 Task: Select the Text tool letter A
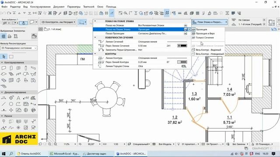(x=18, y=98)
